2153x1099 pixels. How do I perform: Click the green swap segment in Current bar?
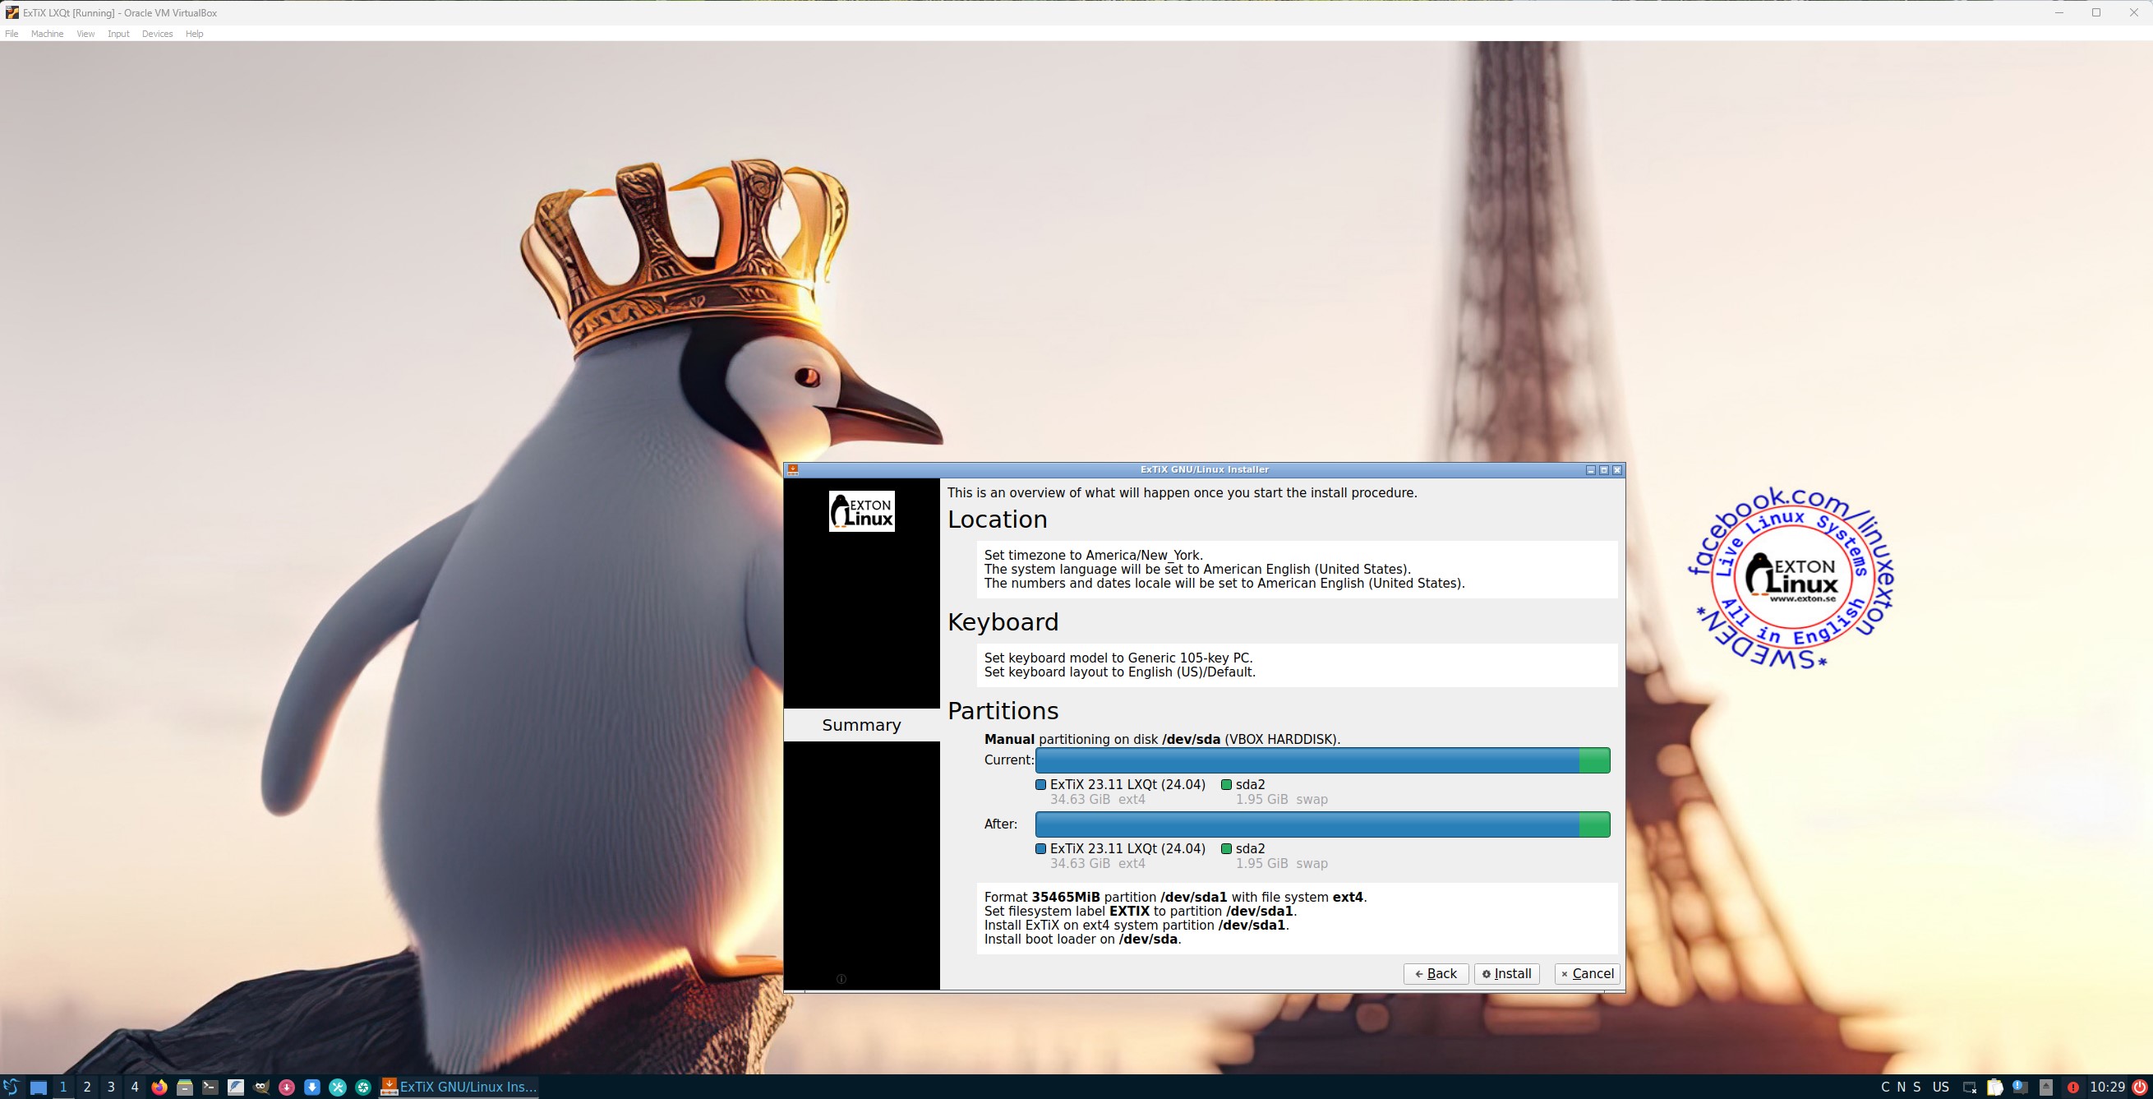(x=1595, y=760)
